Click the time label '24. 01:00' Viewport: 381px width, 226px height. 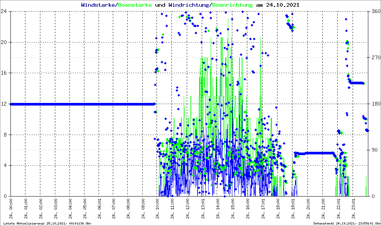click(x=26, y=209)
